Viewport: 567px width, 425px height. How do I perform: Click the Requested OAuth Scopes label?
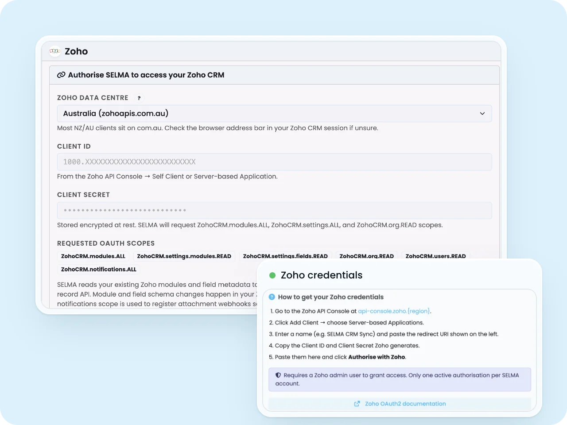point(106,243)
